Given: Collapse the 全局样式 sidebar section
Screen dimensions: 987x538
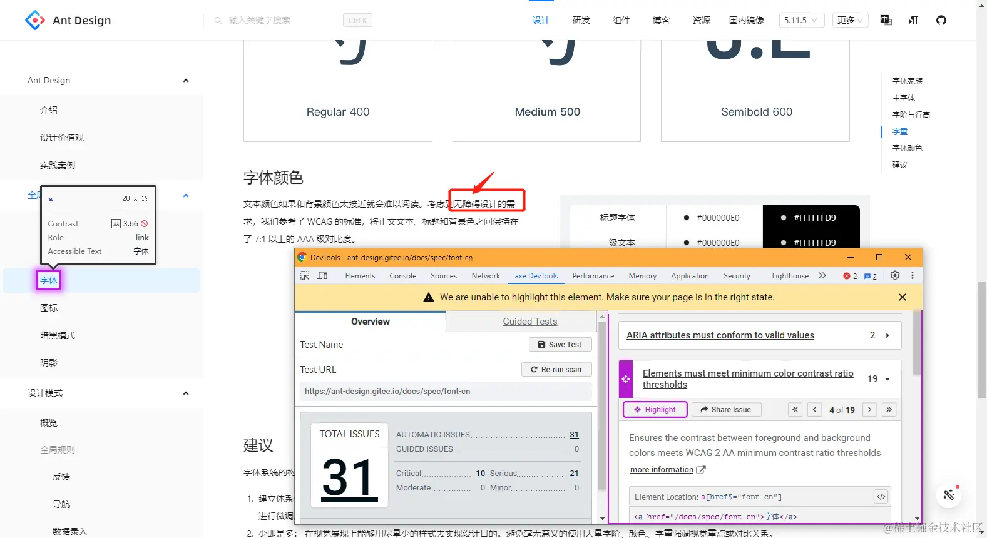Looking at the screenshot, I should coord(186,195).
